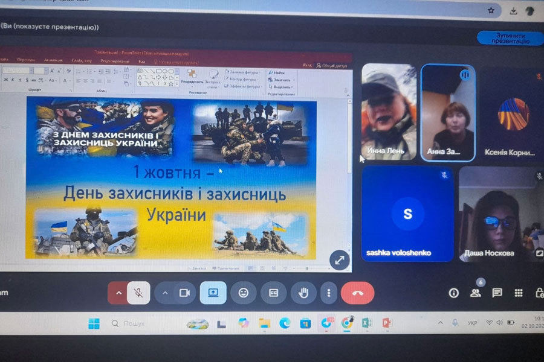Expand video settings arrow beside camera
The width and height of the screenshot is (544, 362).
click(x=165, y=293)
